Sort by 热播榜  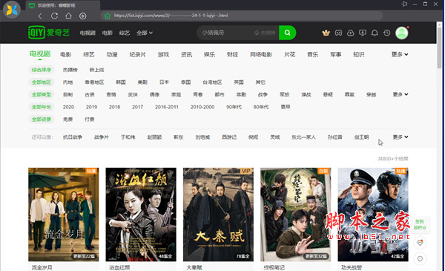point(70,70)
